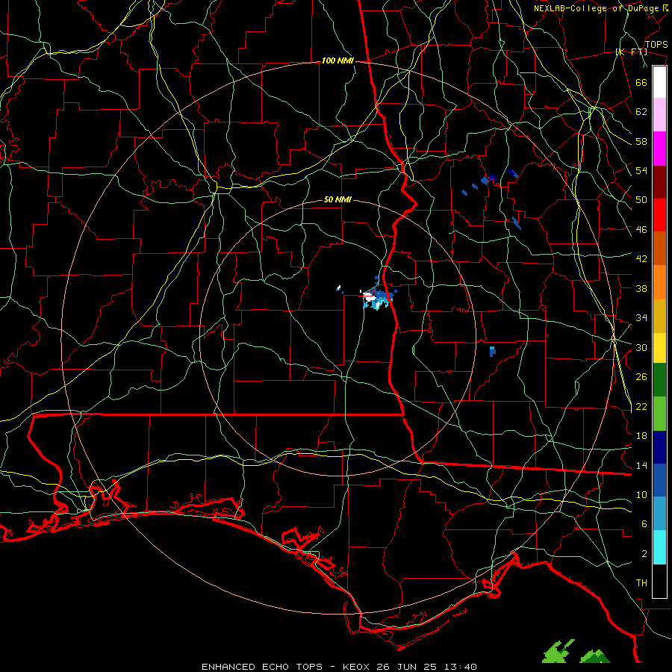
Task: Click the legend value "22"
Action: point(641,407)
